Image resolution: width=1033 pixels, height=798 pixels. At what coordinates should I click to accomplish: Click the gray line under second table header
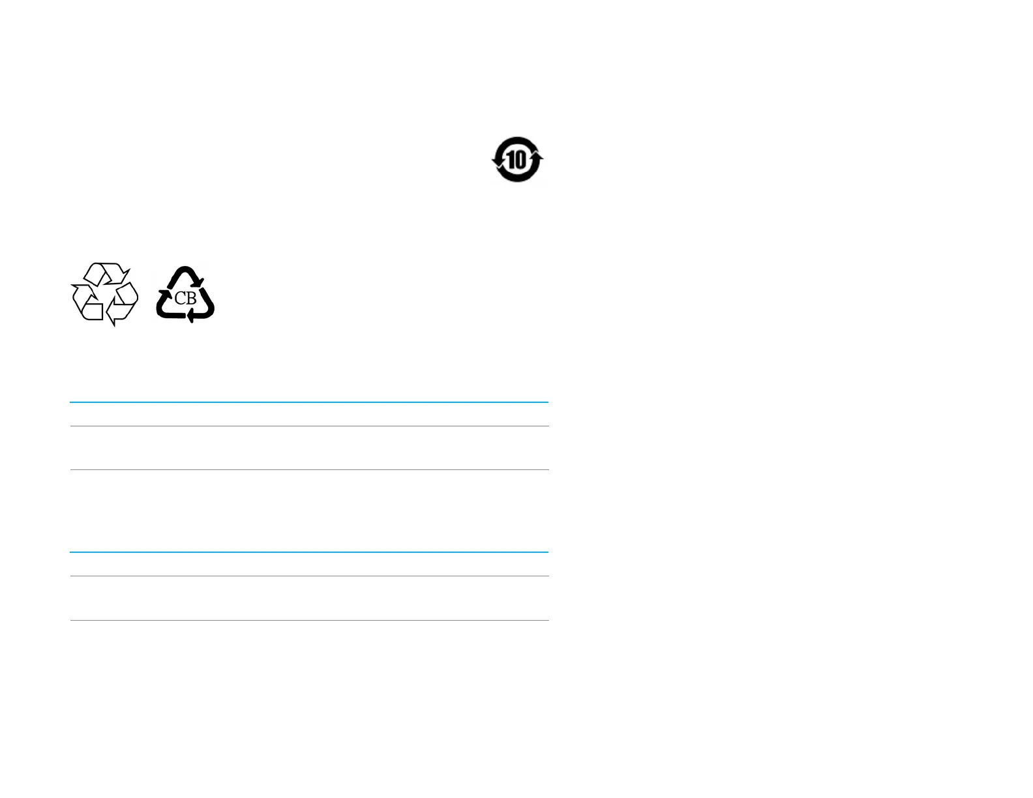(309, 576)
